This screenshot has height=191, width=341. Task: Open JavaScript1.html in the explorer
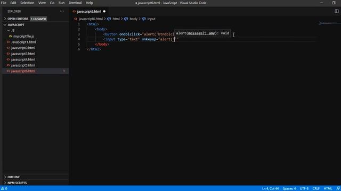tap(23, 42)
